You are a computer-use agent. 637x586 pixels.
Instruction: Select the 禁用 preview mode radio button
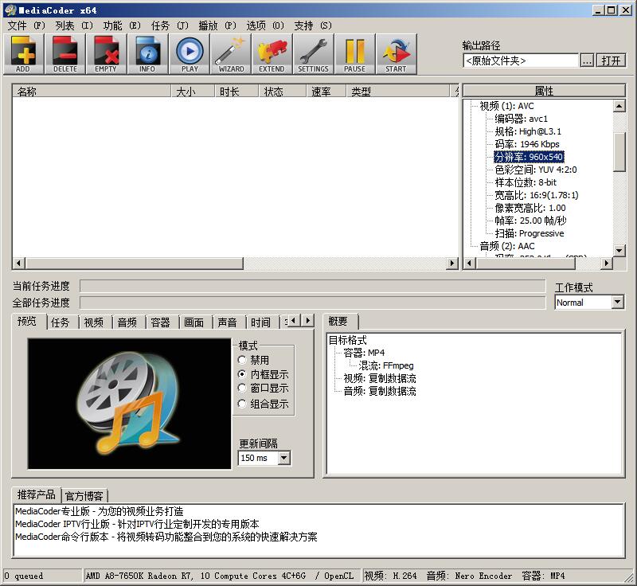click(x=242, y=360)
